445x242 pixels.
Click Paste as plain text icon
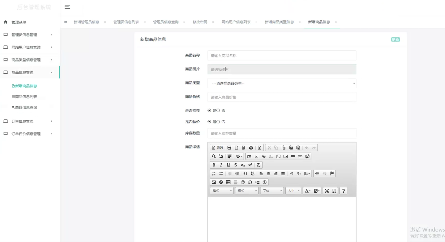click(x=291, y=148)
